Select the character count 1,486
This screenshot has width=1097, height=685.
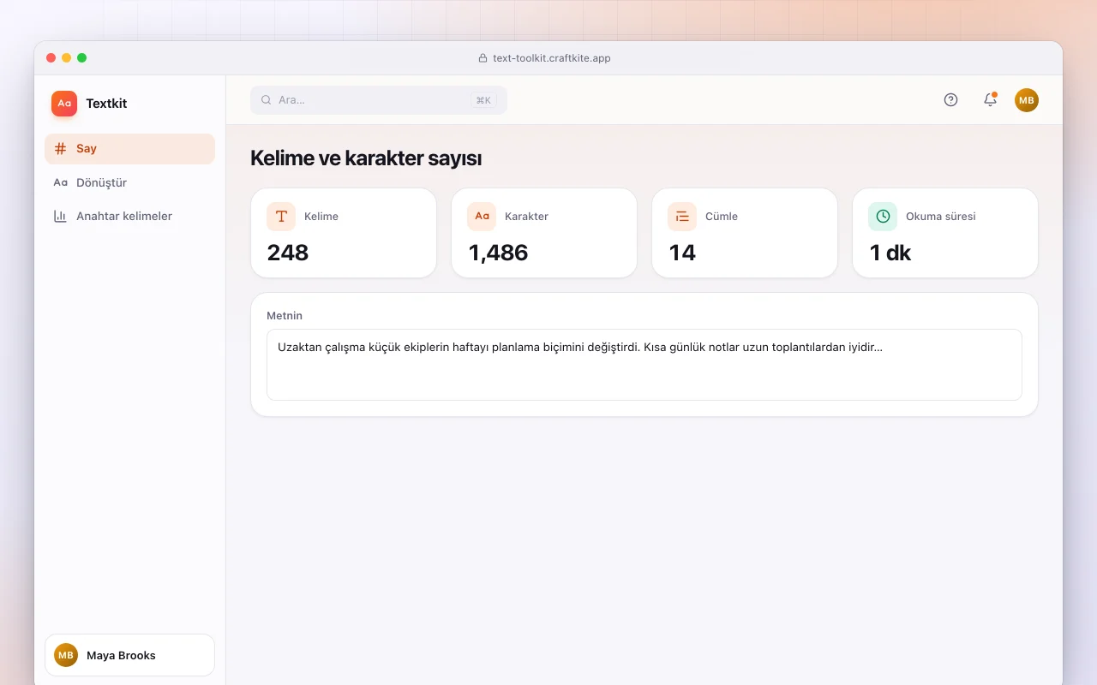pyautogui.click(x=498, y=253)
